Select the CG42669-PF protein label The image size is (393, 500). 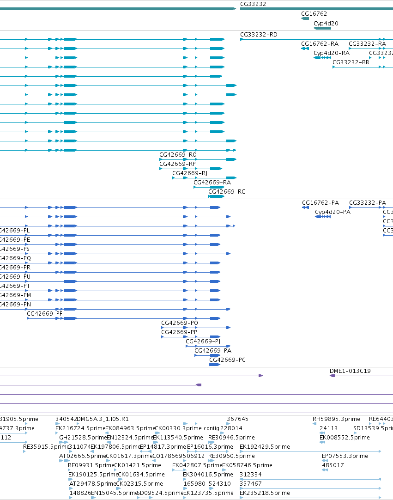click(x=45, y=314)
